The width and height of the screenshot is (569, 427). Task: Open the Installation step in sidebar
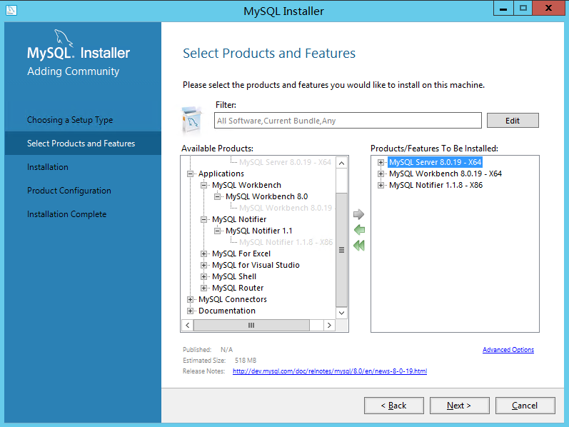click(x=48, y=167)
